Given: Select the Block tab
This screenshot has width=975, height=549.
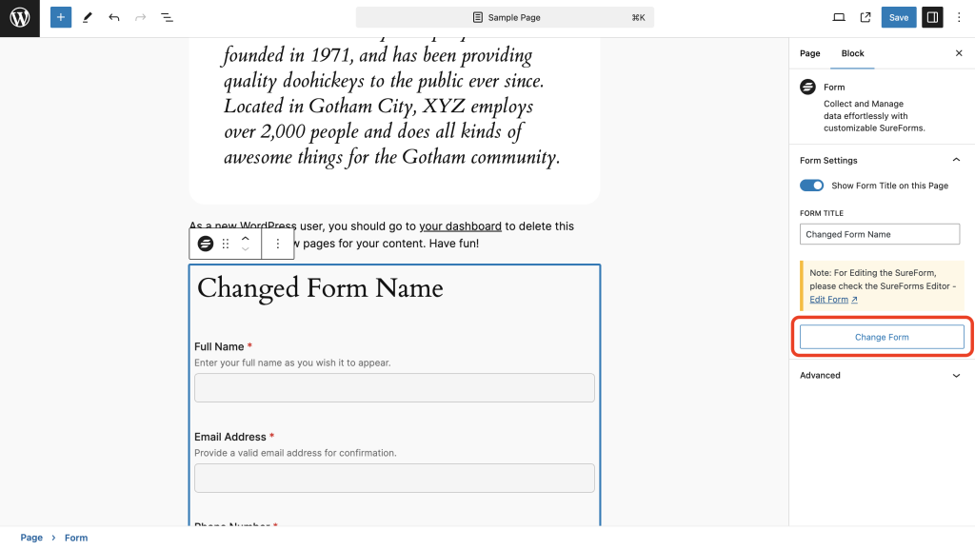Looking at the screenshot, I should point(852,53).
